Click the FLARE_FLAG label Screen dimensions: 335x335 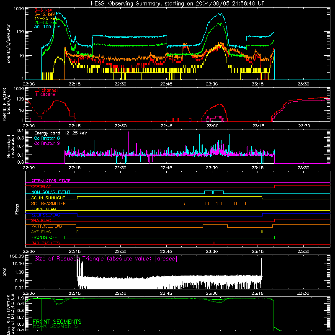pos(44,209)
